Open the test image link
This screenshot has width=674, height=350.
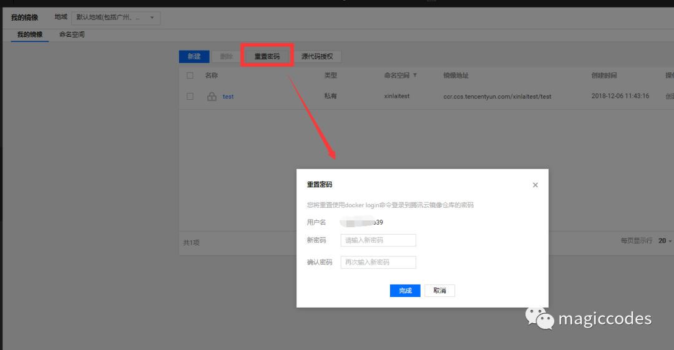click(x=228, y=97)
